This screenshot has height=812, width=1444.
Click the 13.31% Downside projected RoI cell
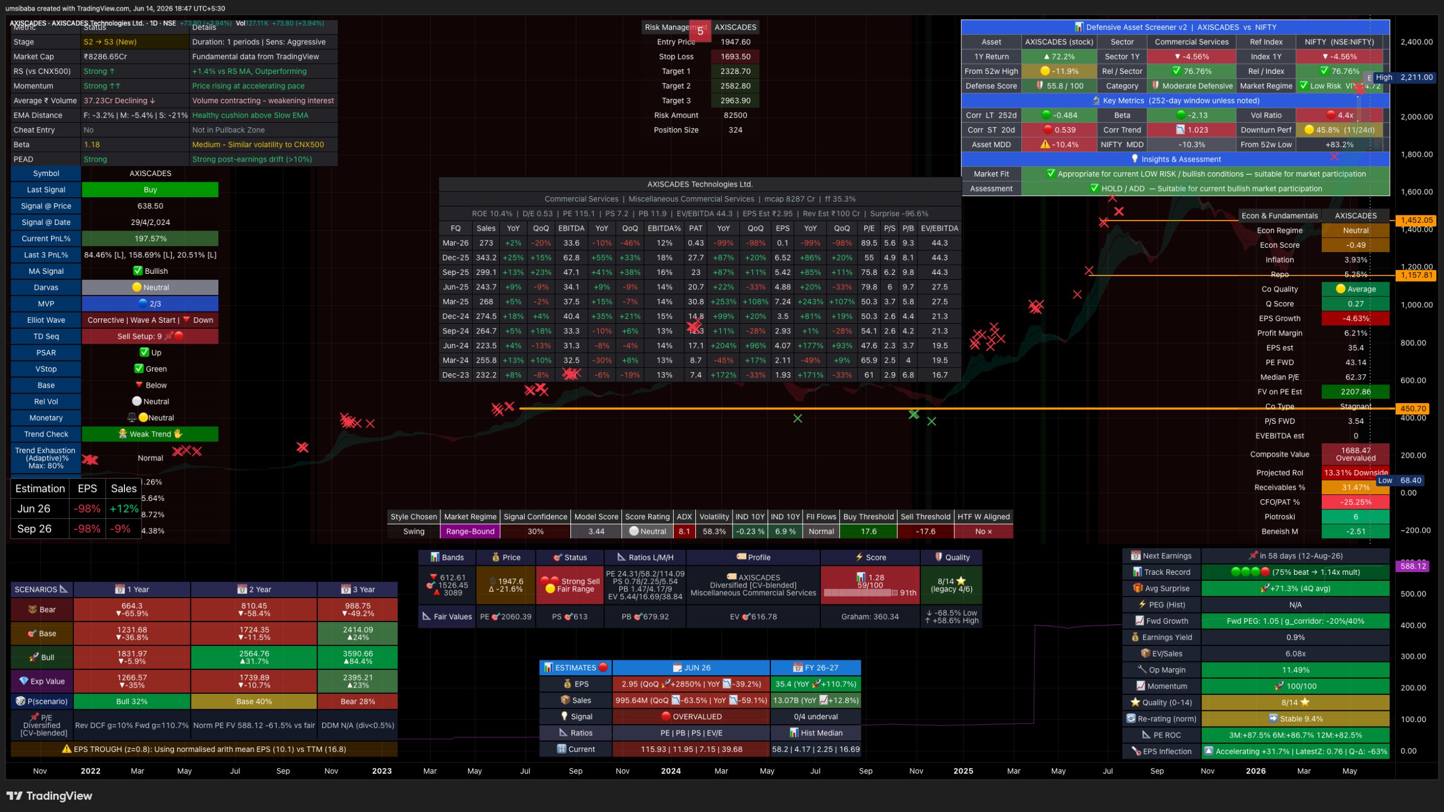[1356, 473]
